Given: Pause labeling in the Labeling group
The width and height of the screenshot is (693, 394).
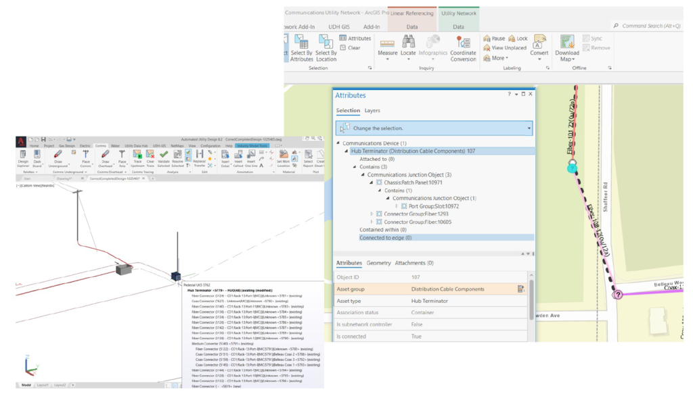Looking at the screenshot, I should 493,39.
